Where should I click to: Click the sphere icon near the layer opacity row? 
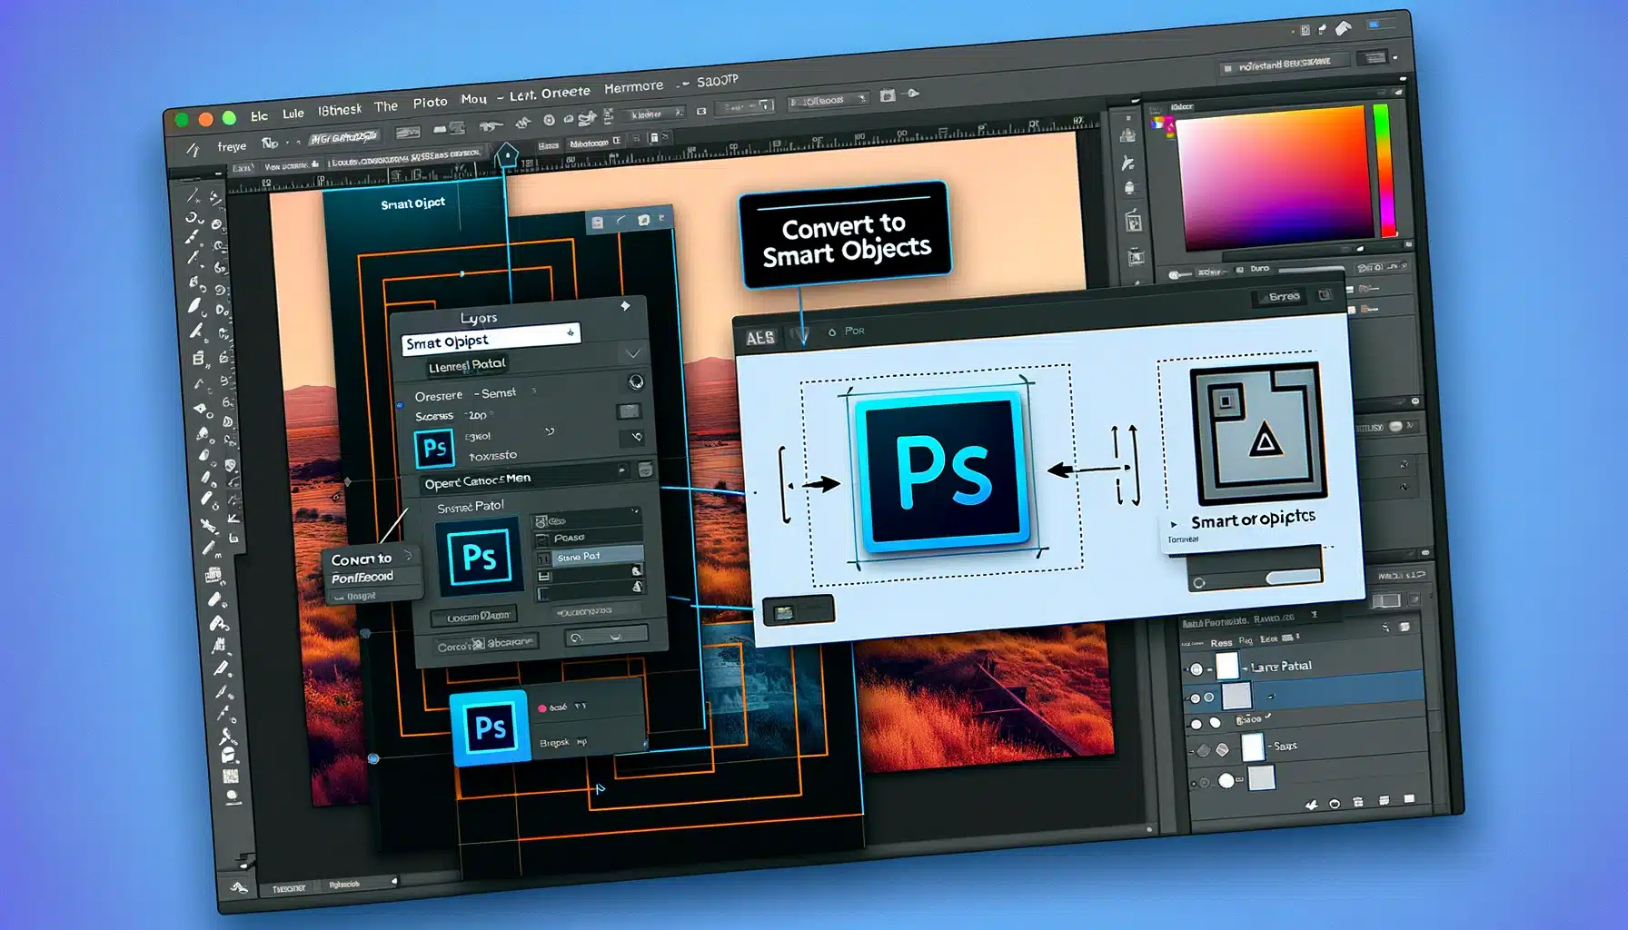635,382
